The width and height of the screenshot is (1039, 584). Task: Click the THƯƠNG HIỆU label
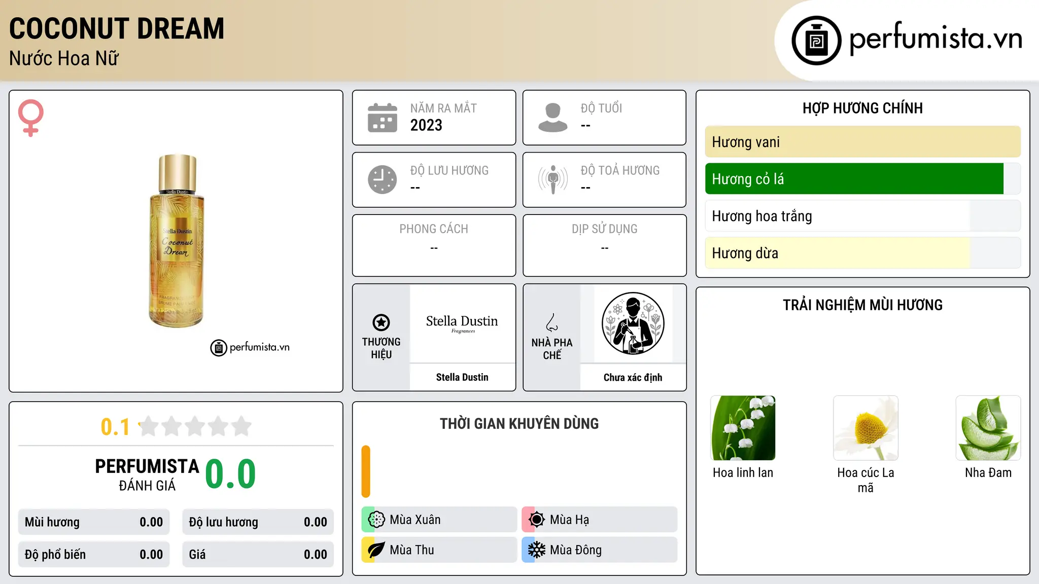381,348
